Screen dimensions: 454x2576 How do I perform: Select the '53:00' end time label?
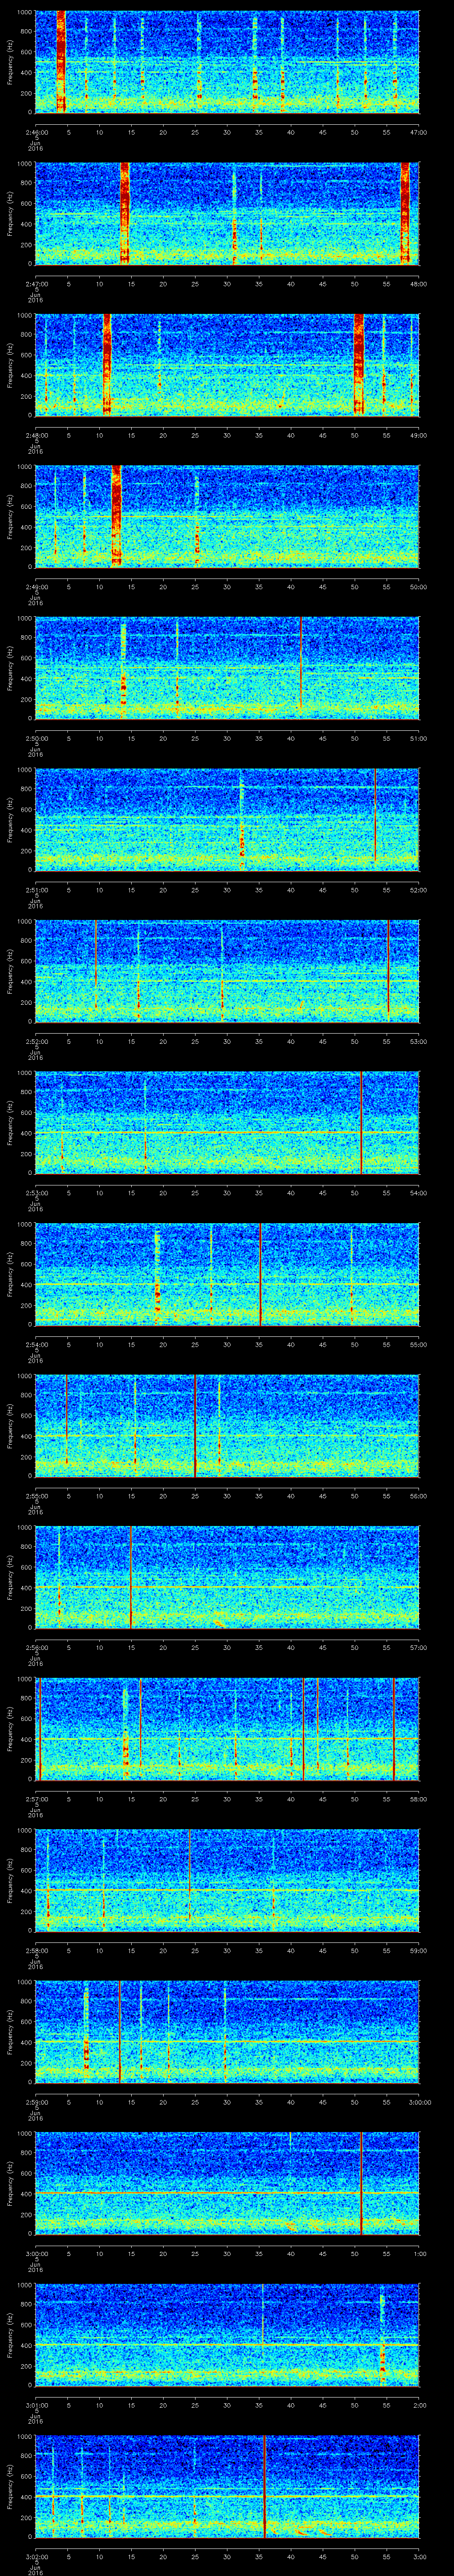click(x=418, y=1041)
